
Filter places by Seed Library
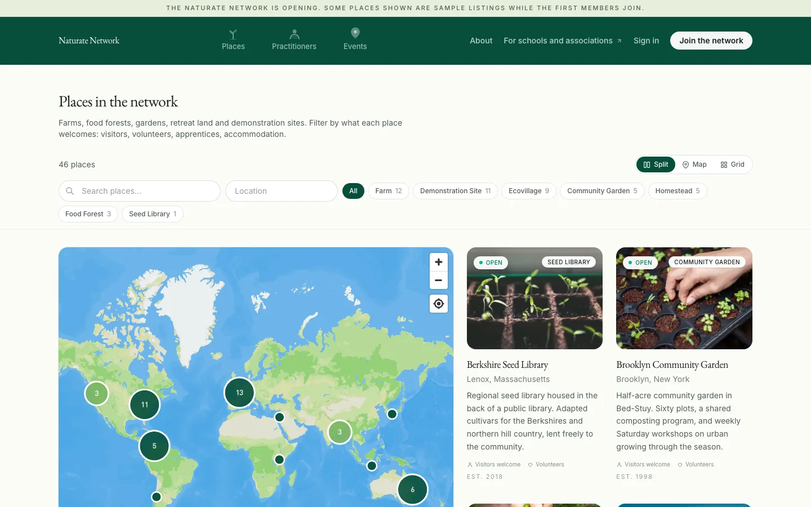point(153,214)
